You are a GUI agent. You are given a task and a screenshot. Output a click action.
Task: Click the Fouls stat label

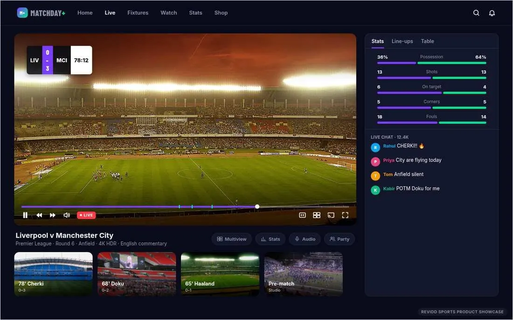[431, 116]
